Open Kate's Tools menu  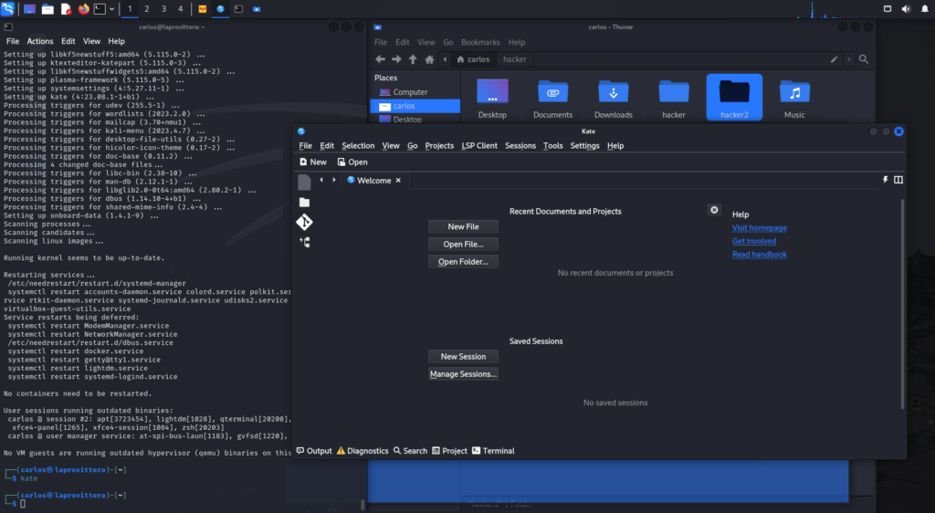pyautogui.click(x=552, y=145)
